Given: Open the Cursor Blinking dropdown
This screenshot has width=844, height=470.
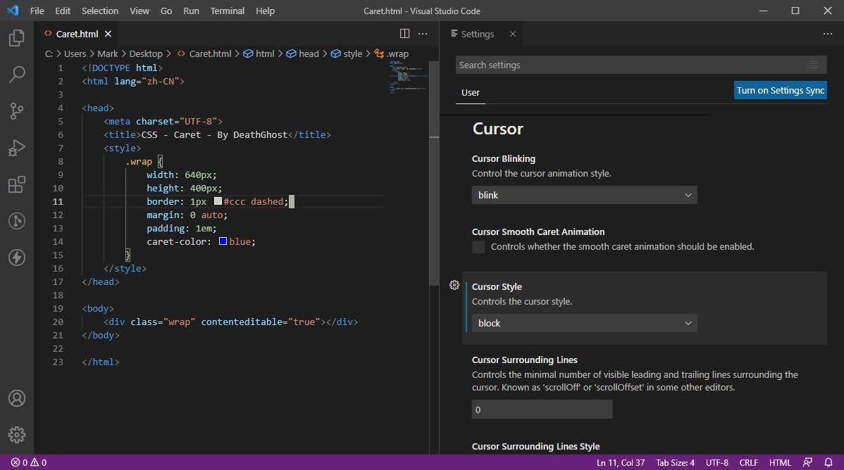Looking at the screenshot, I should click(584, 195).
